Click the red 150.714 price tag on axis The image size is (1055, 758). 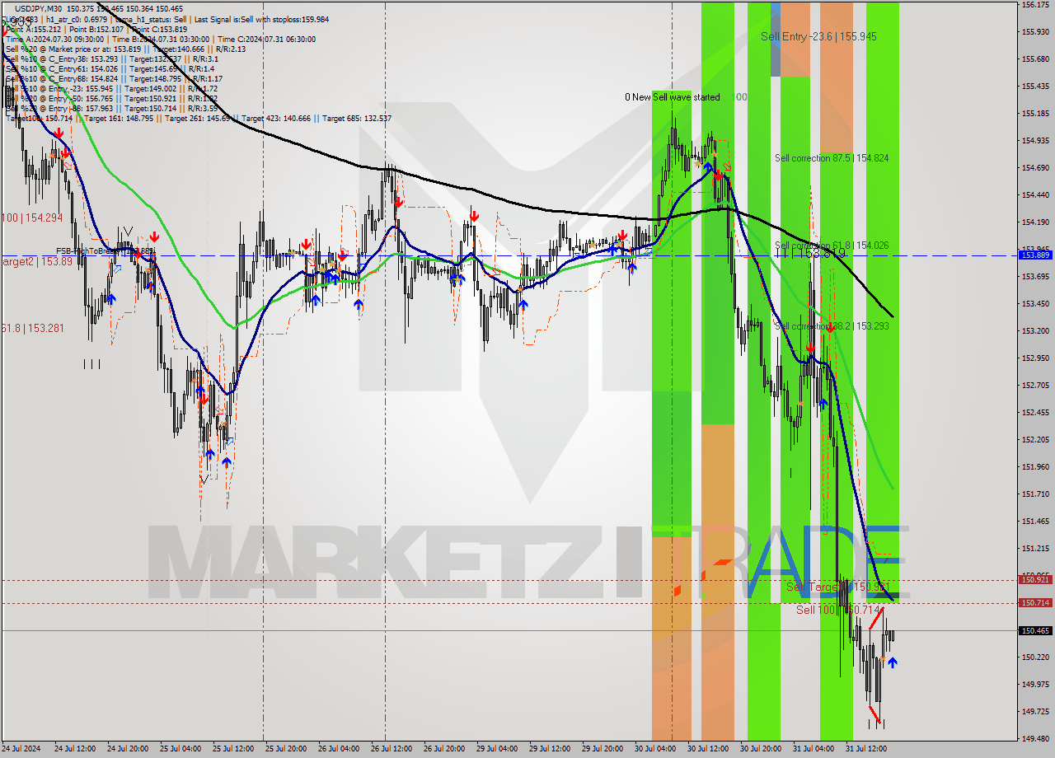tap(1035, 603)
